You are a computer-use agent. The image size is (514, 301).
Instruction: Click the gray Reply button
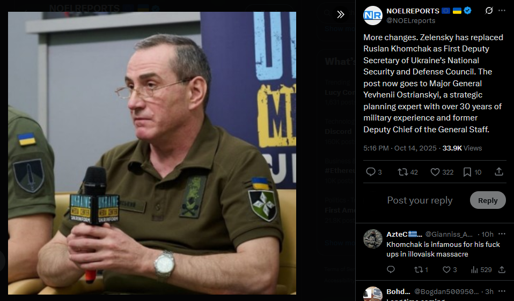(488, 200)
